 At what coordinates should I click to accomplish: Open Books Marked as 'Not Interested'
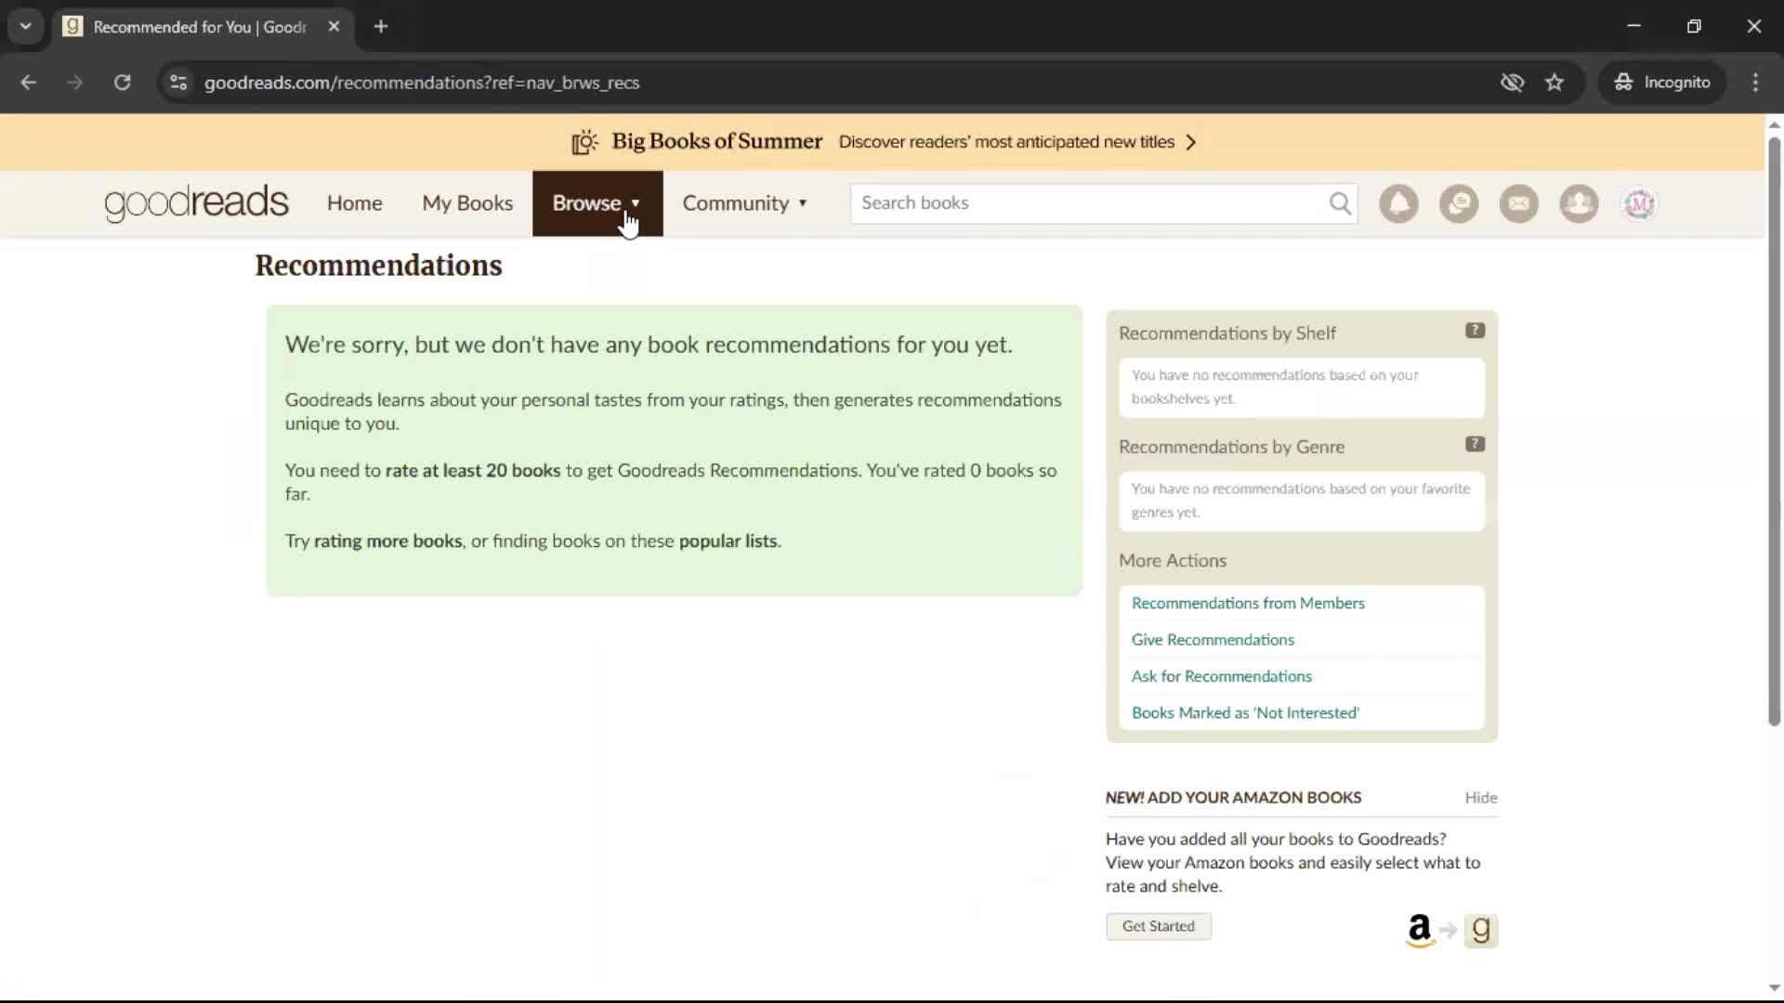1245,713
